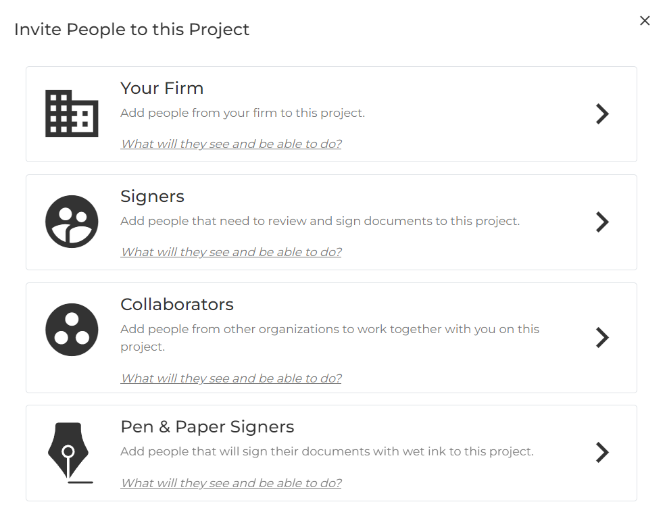This screenshot has width=665, height=525.
Task: Choose the "Pen & Paper Signers" heading
Action: click(207, 427)
